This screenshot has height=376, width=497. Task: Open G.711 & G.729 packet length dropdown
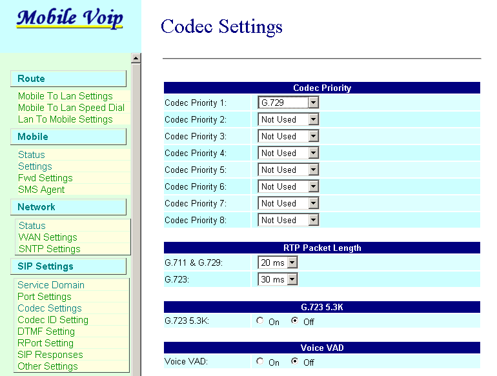click(x=278, y=262)
